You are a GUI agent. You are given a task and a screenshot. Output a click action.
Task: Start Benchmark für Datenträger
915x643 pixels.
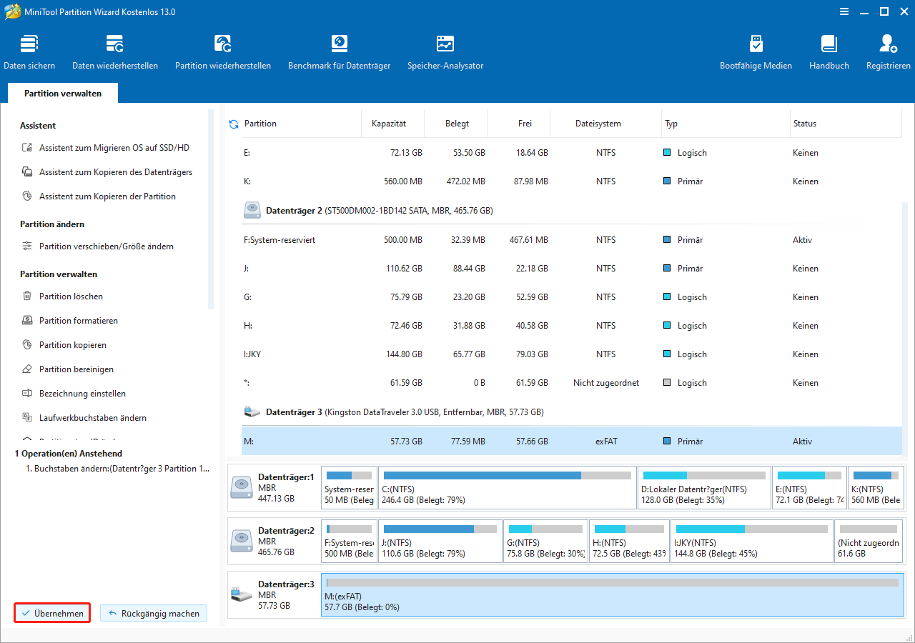pos(339,52)
